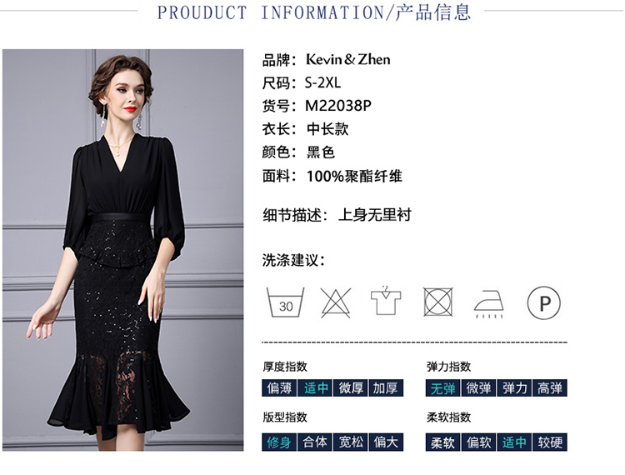Viewport: 625px width, 475px height.
Task: Select the 偏薄 thickness option
Action: tap(279, 387)
